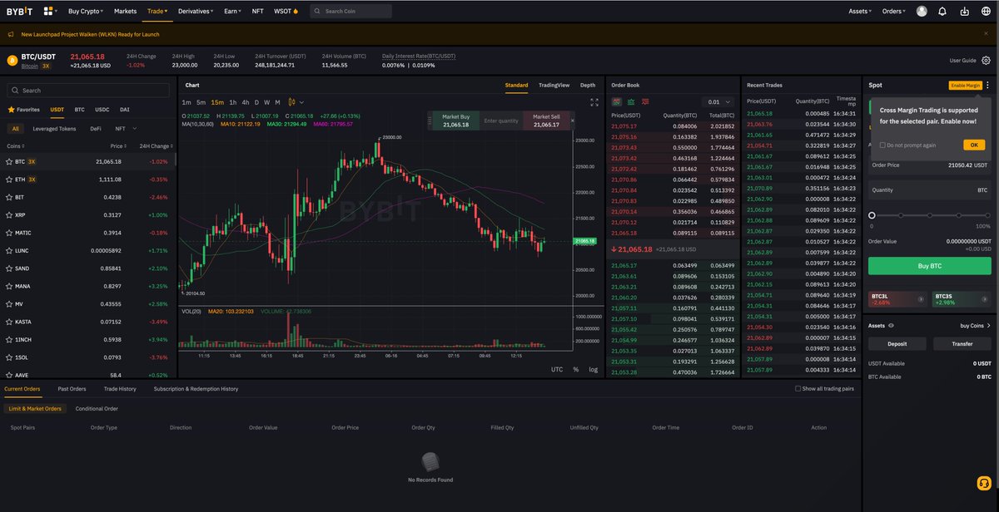Toggle assets visibility eye icon

coord(891,326)
